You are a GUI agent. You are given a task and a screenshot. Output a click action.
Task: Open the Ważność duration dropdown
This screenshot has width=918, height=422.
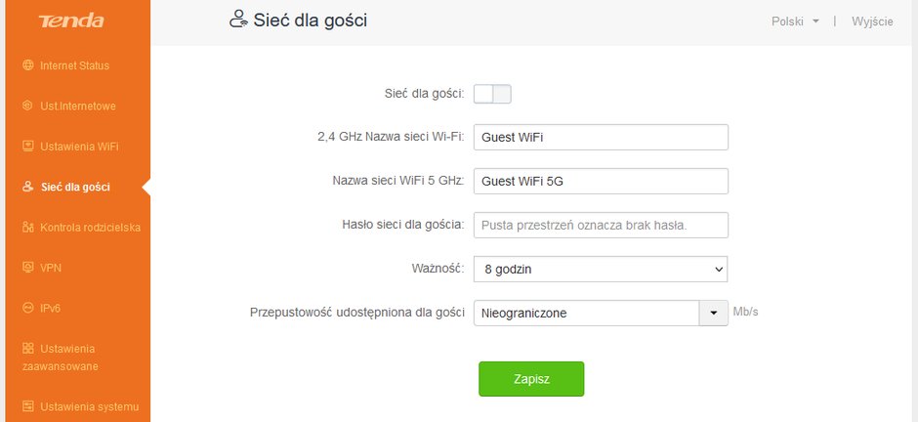click(601, 270)
